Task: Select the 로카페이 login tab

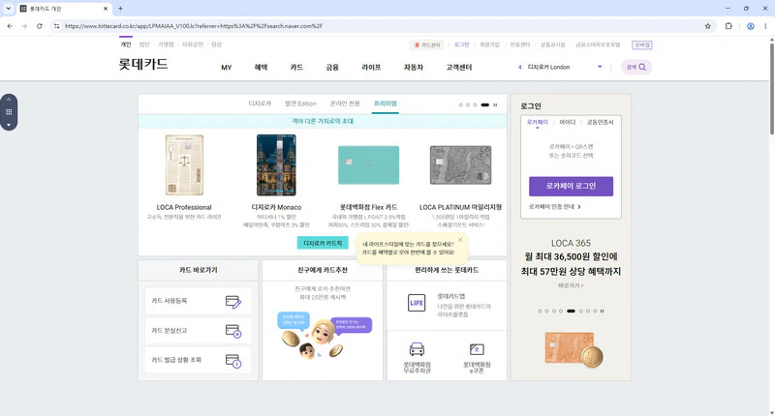Action: pyautogui.click(x=538, y=122)
